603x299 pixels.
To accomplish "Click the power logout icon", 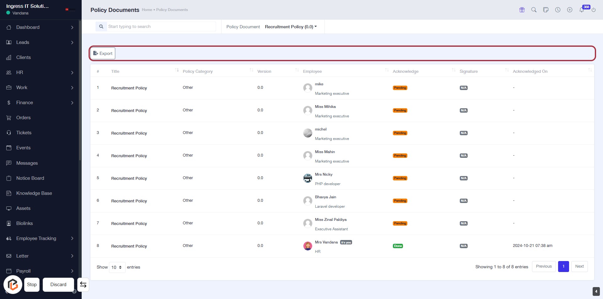I will click(x=594, y=10).
